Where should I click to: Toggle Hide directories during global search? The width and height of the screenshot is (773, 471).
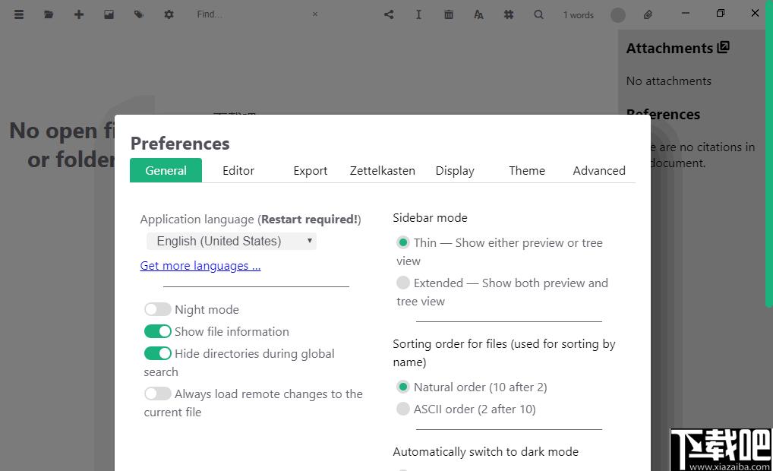(x=158, y=353)
